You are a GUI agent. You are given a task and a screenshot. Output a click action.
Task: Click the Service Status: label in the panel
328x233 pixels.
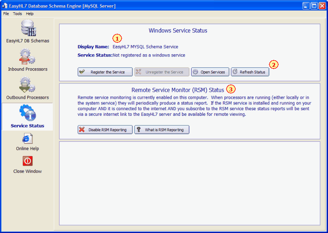point(95,55)
